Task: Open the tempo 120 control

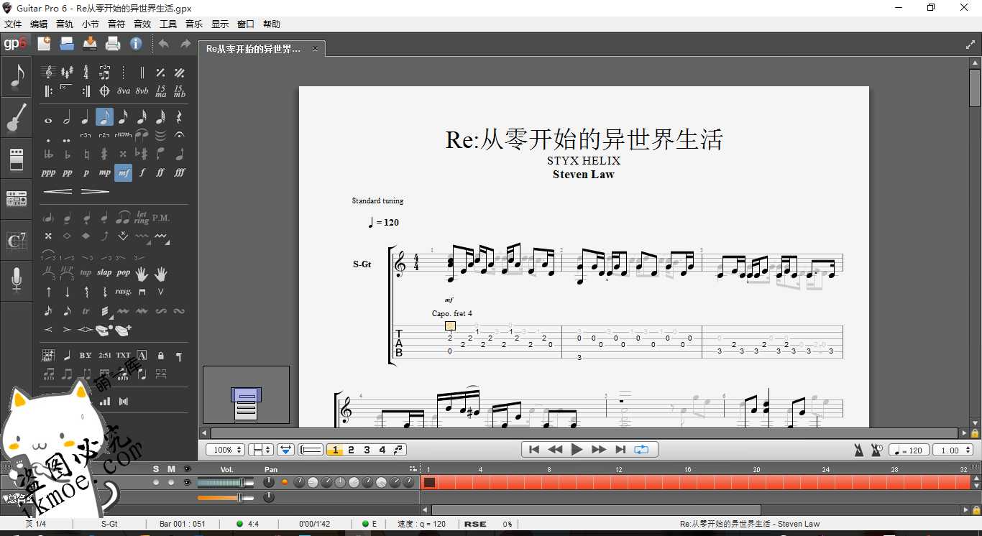Action: pyautogui.click(x=909, y=450)
